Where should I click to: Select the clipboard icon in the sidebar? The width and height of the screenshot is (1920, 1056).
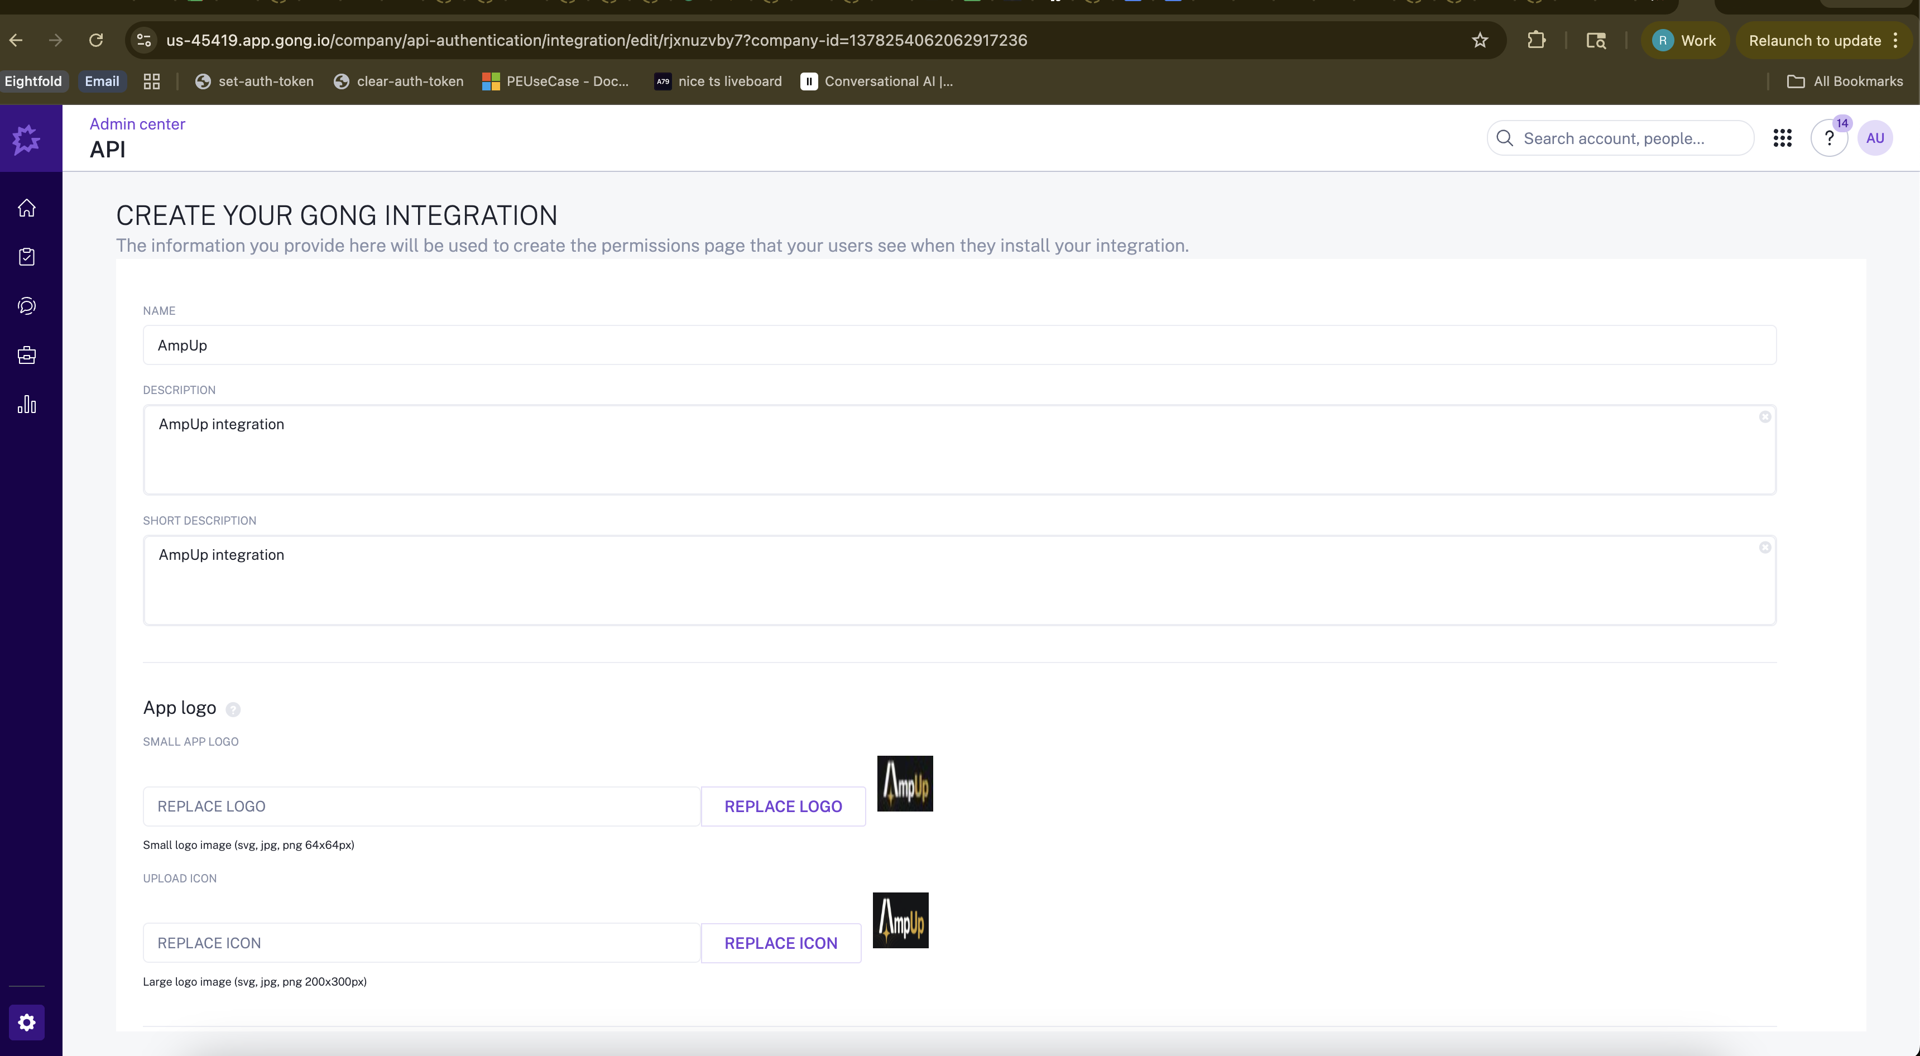[x=27, y=256]
